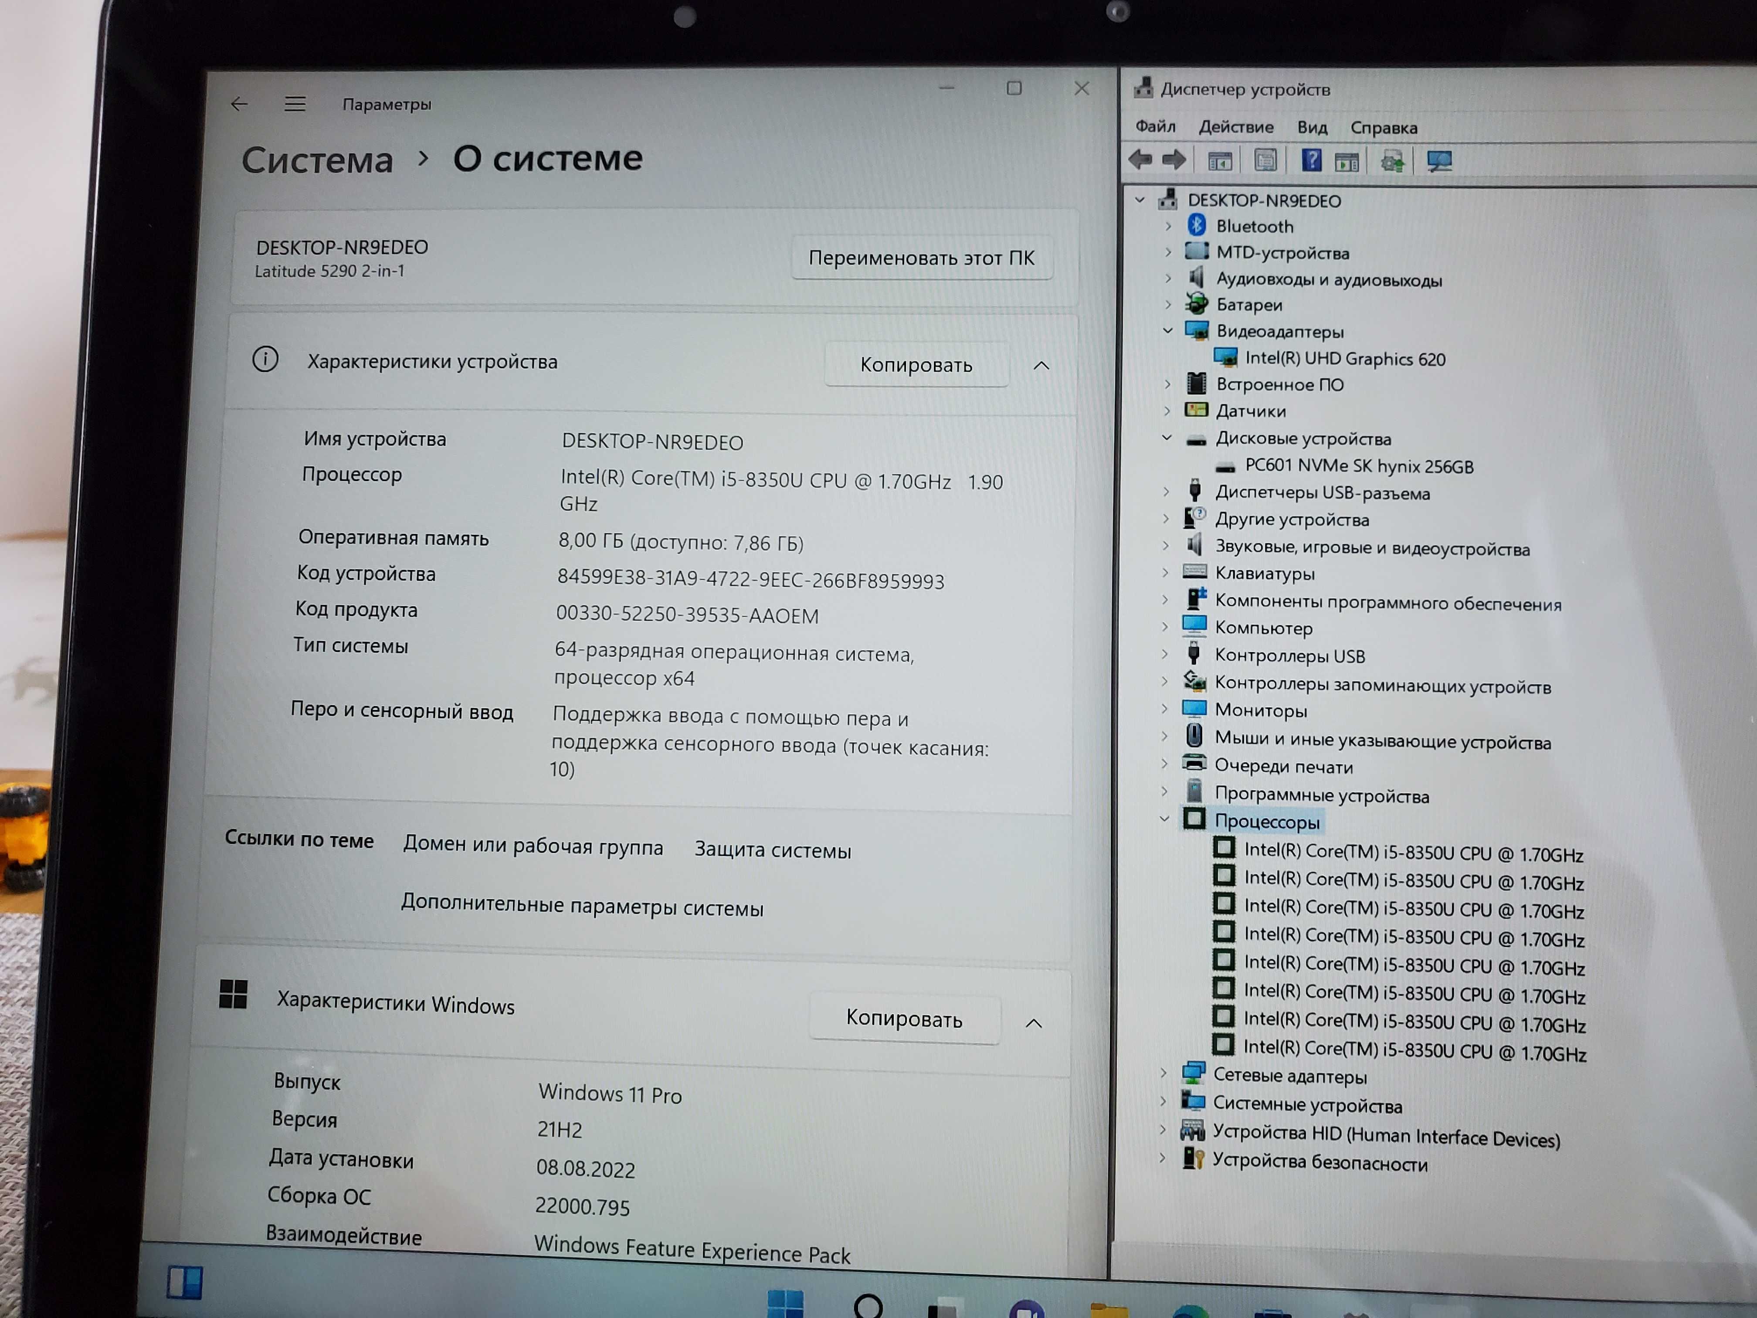Image resolution: width=1757 pixels, height=1318 pixels.
Task: Click the Система breadcrumb link
Action: coord(317,160)
